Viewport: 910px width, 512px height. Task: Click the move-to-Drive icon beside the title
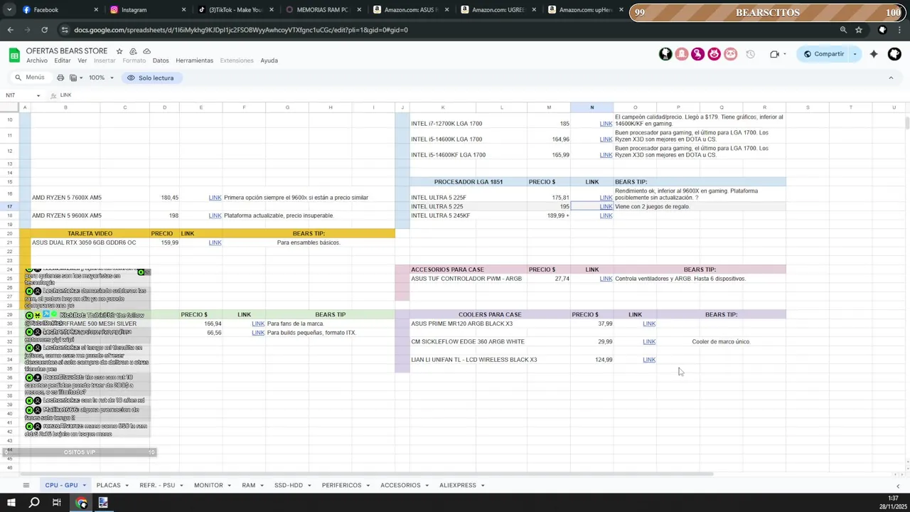point(133,51)
